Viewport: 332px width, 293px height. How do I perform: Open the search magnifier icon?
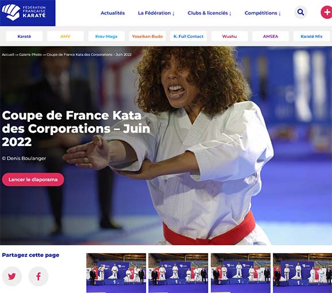[300, 12]
